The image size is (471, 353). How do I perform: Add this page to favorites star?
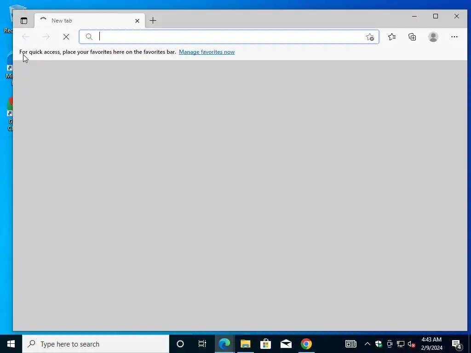pos(370,37)
